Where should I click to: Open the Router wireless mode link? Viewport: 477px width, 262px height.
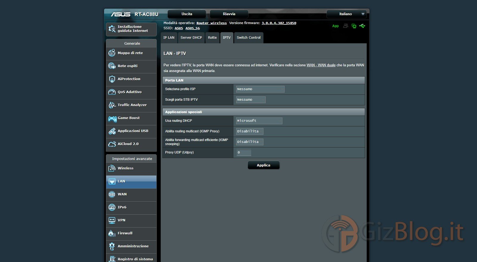point(211,23)
